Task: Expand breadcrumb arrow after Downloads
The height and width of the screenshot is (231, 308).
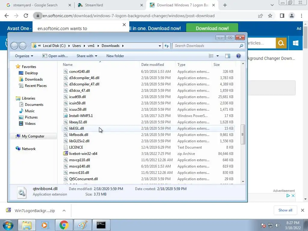Action: [x=123, y=46]
